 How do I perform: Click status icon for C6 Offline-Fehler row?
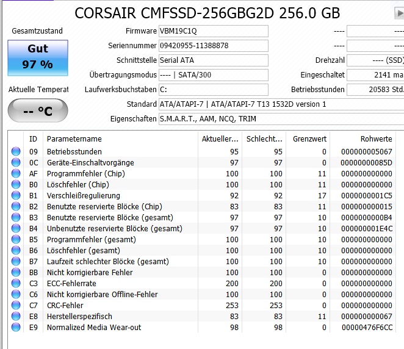tap(16, 295)
